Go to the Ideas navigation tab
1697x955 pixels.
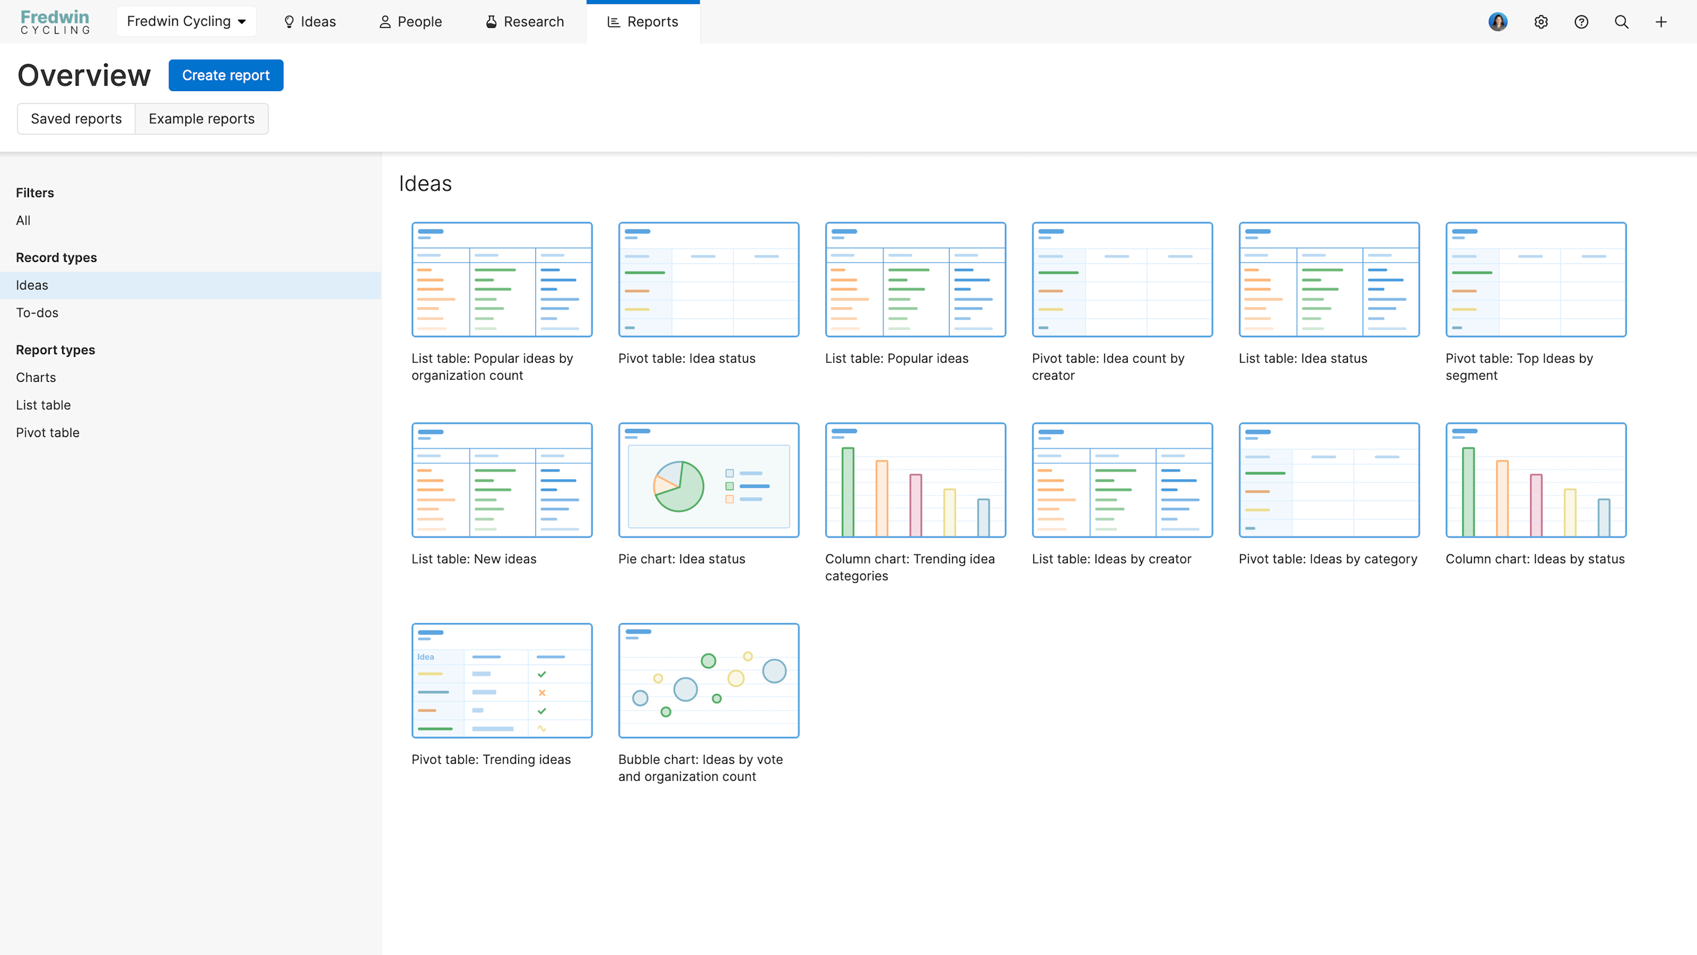tap(309, 21)
